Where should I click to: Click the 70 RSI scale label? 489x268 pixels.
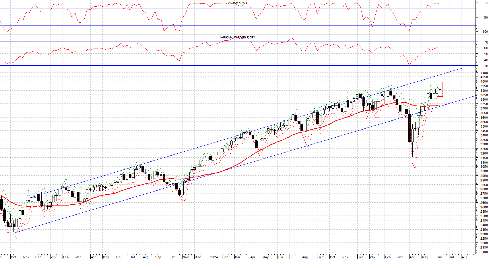click(x=486, y=42)
